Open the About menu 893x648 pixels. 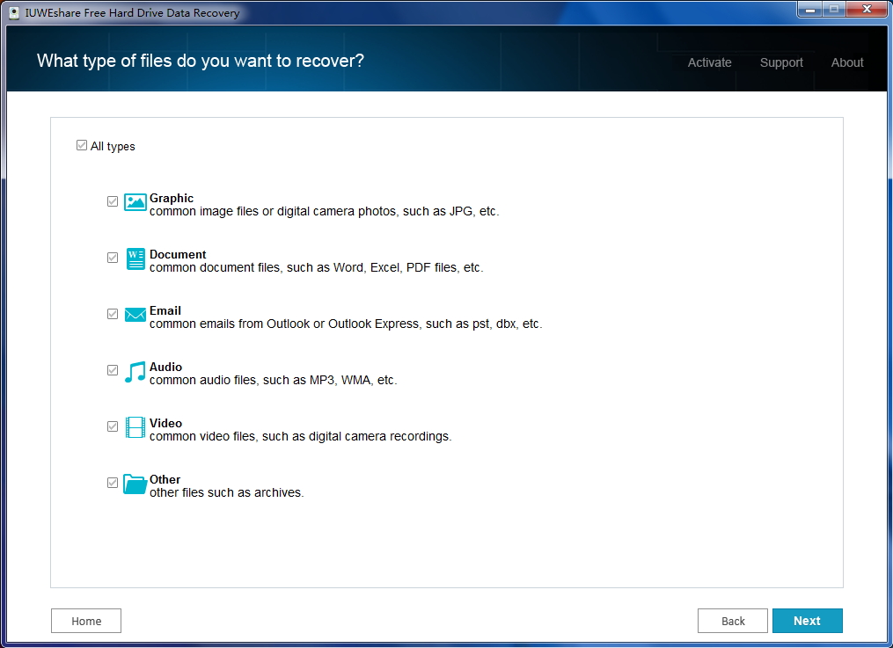click(846, 62)
